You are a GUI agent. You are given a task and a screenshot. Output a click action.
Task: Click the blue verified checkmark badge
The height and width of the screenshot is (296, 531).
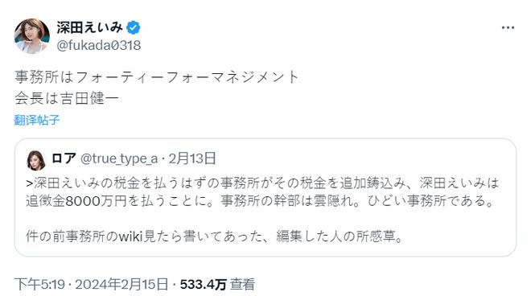pyautogui.click(x=133, y=27)
